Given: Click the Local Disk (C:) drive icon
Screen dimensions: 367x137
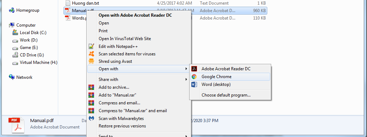Looking at the screenshot, I should [15, 33].
